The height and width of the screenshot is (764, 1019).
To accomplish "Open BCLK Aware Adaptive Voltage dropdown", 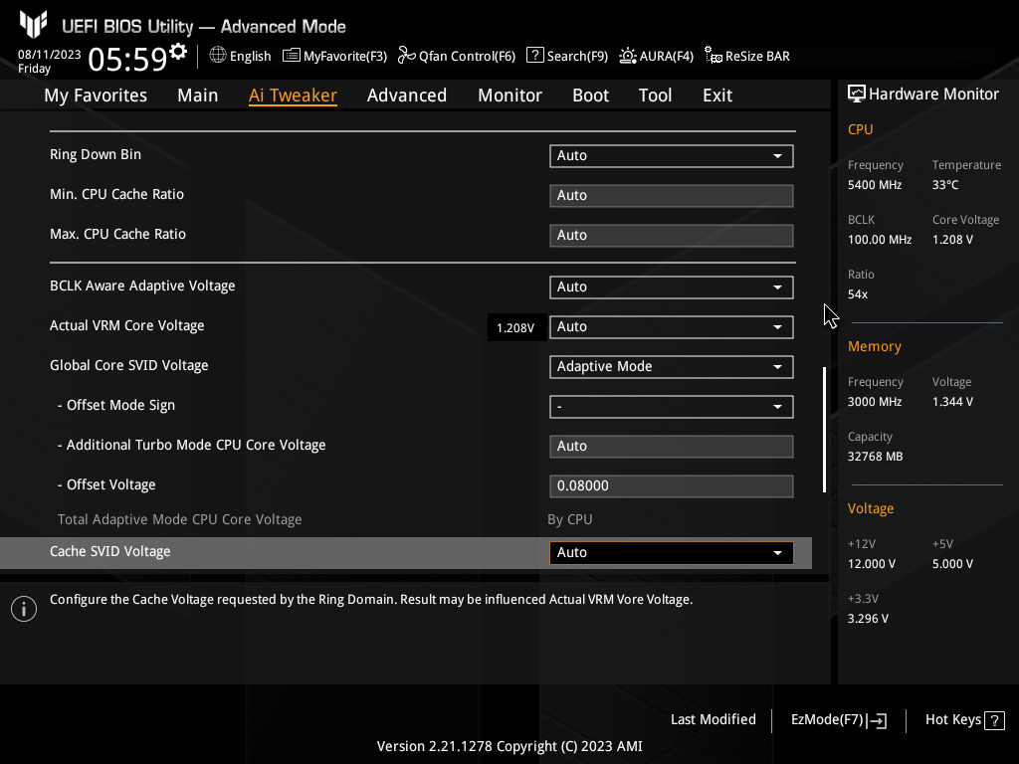I will tap(672, 287).
